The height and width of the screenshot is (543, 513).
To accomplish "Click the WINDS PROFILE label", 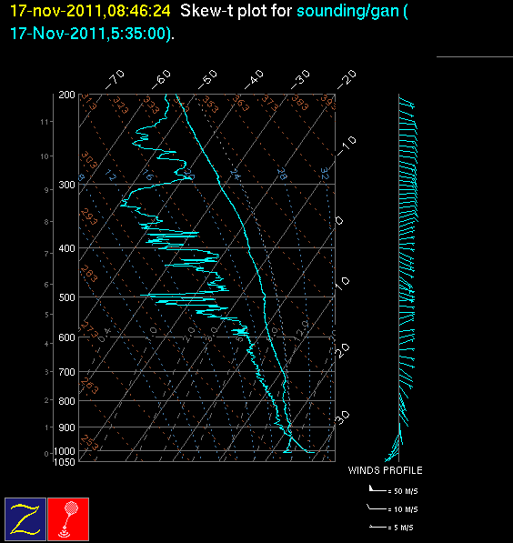I will (385, 470).
